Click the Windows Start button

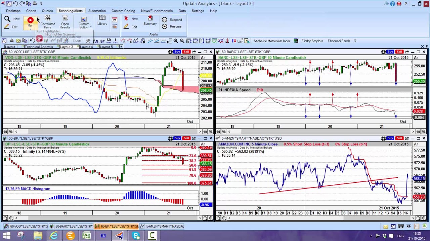(7, 236)
